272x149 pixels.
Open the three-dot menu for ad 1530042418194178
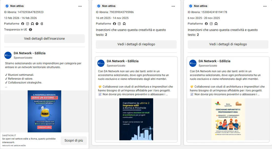point(265,6)
